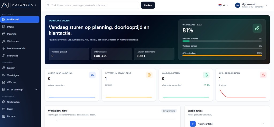Click the Vandaag gereed progress bar
This screenshot has height=127, width=274.
tap(222, 48)
